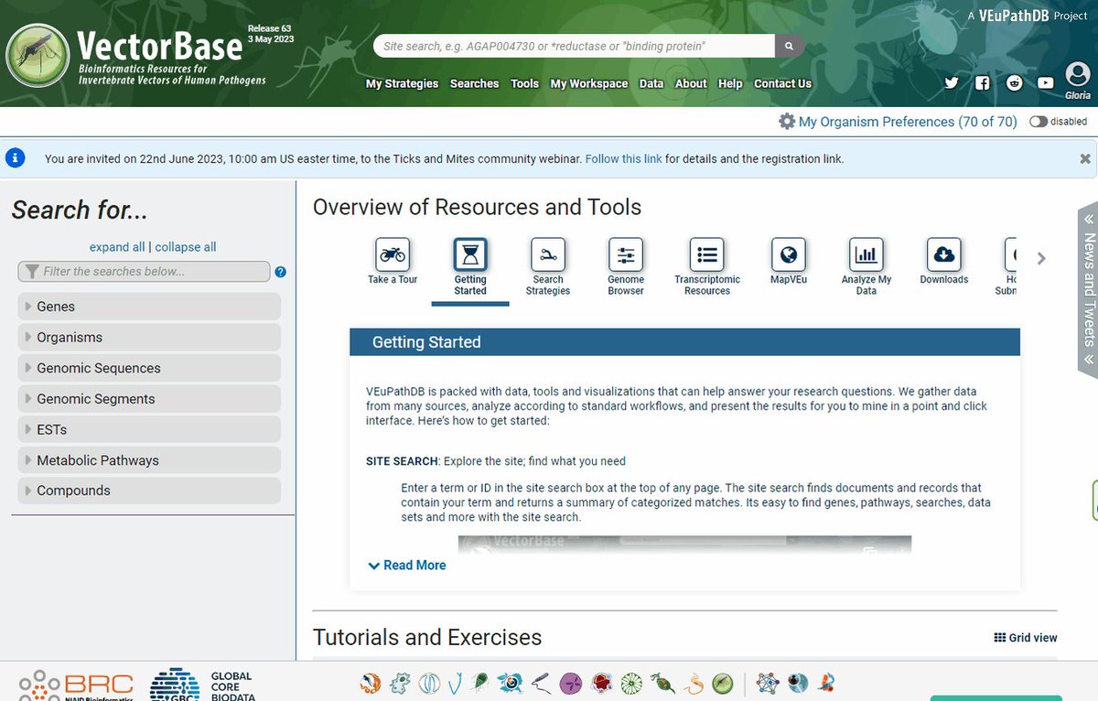
Task: Click the My Organism Preferences gear icon
Action: coord(787,121)
